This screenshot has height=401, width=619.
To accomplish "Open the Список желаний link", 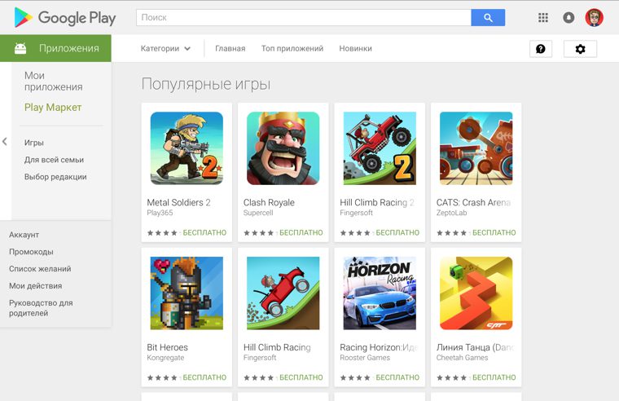I will (x=40, y=269).
